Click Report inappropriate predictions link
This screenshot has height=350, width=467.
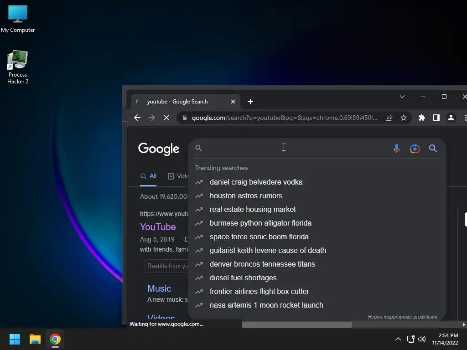pyautogui.click(x=402, y=317)
